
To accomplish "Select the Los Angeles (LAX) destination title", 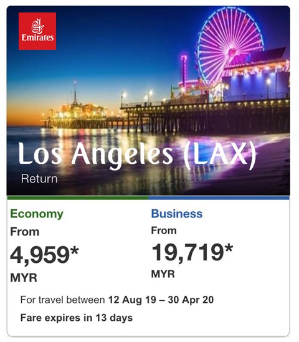I will click(137, 154).
